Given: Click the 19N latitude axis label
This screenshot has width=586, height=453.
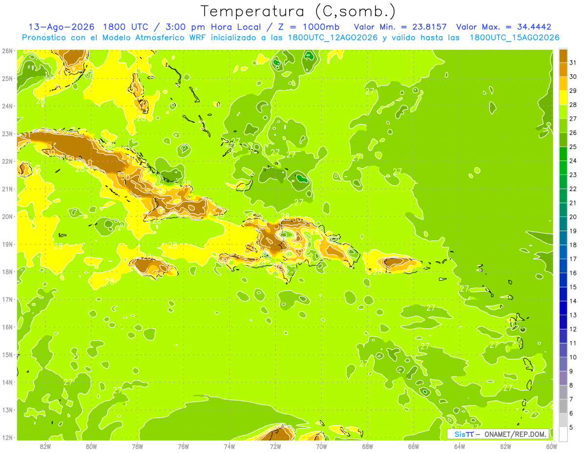Looking at the screenshot, I should coord(7,244).
